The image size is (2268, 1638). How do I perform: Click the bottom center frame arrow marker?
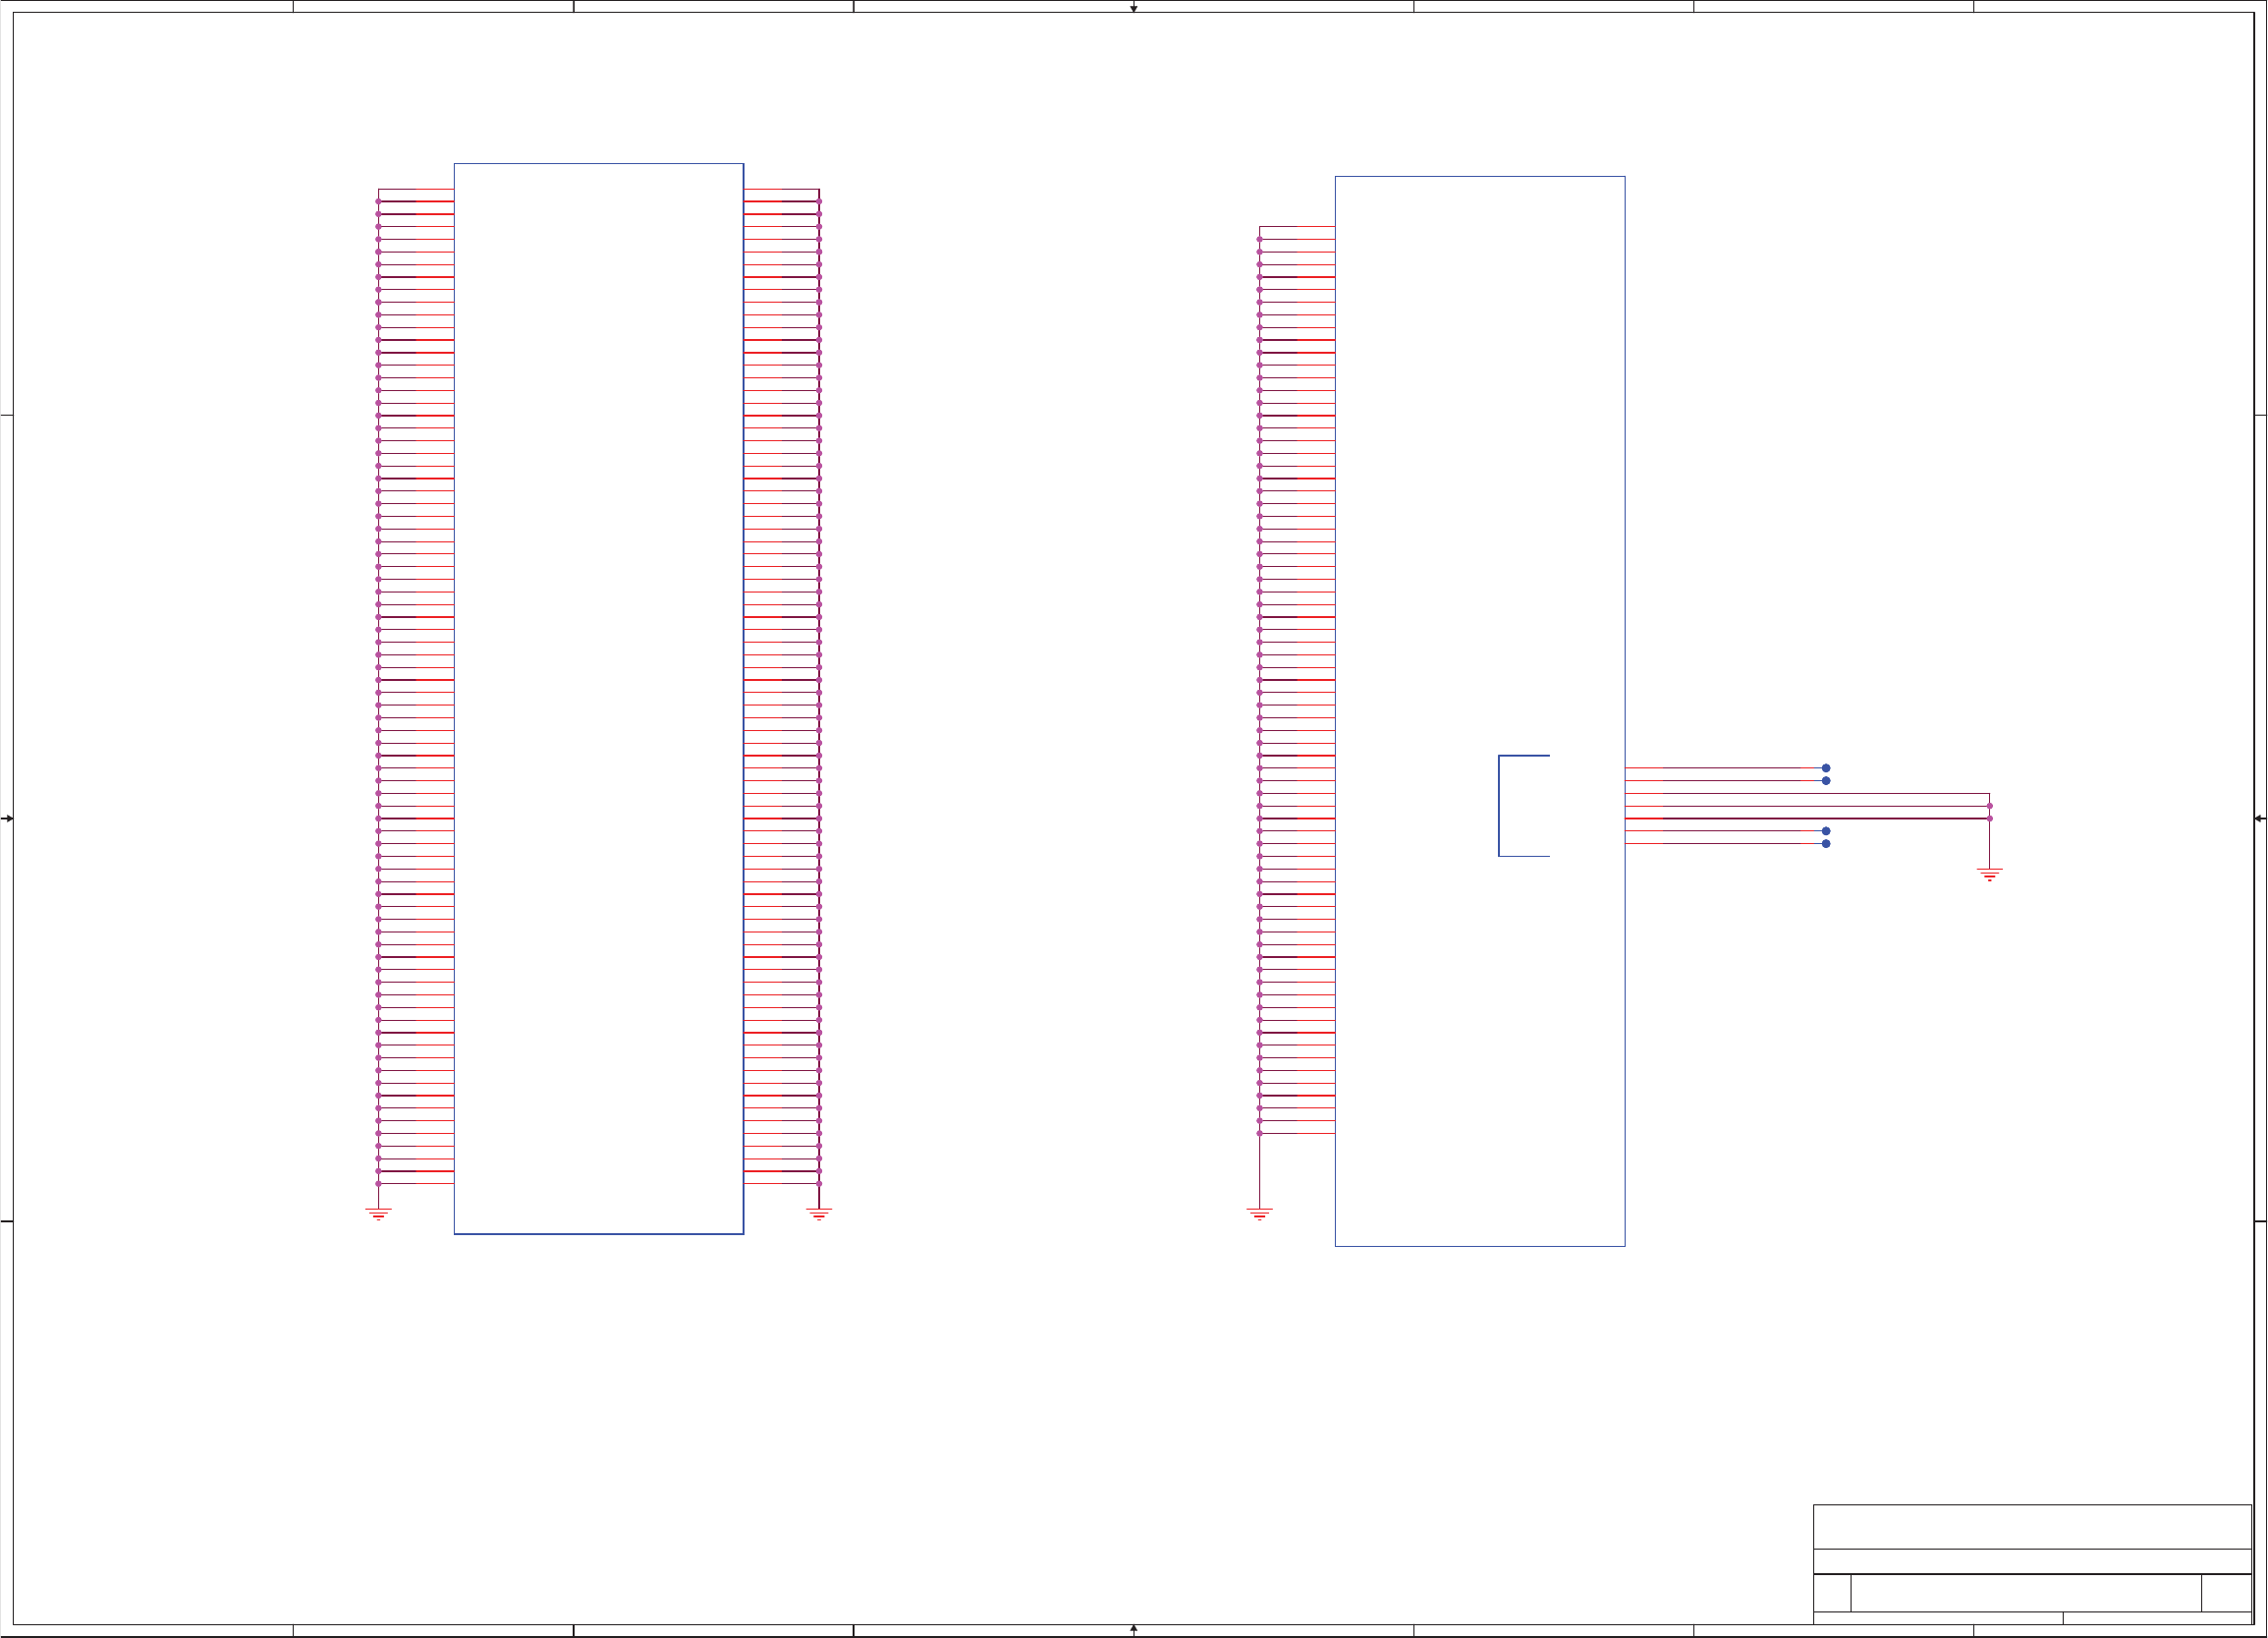[1133, 1629]
